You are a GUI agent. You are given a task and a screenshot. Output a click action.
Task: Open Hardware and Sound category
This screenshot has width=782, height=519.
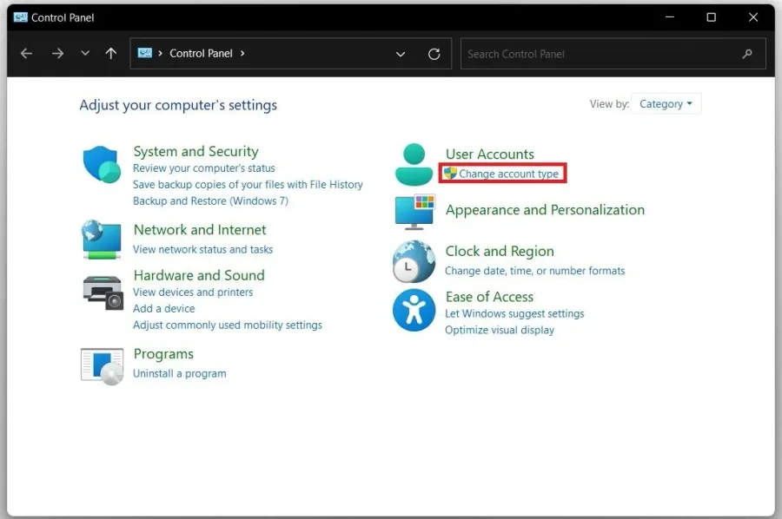click(x=199, y=275)
